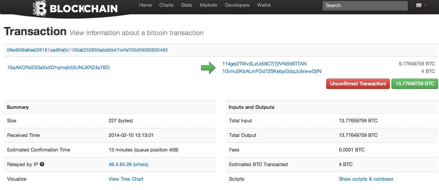The image size is (439, 190).
Task: Select 13 minutes (queue position 458) text
Action: 143,150
